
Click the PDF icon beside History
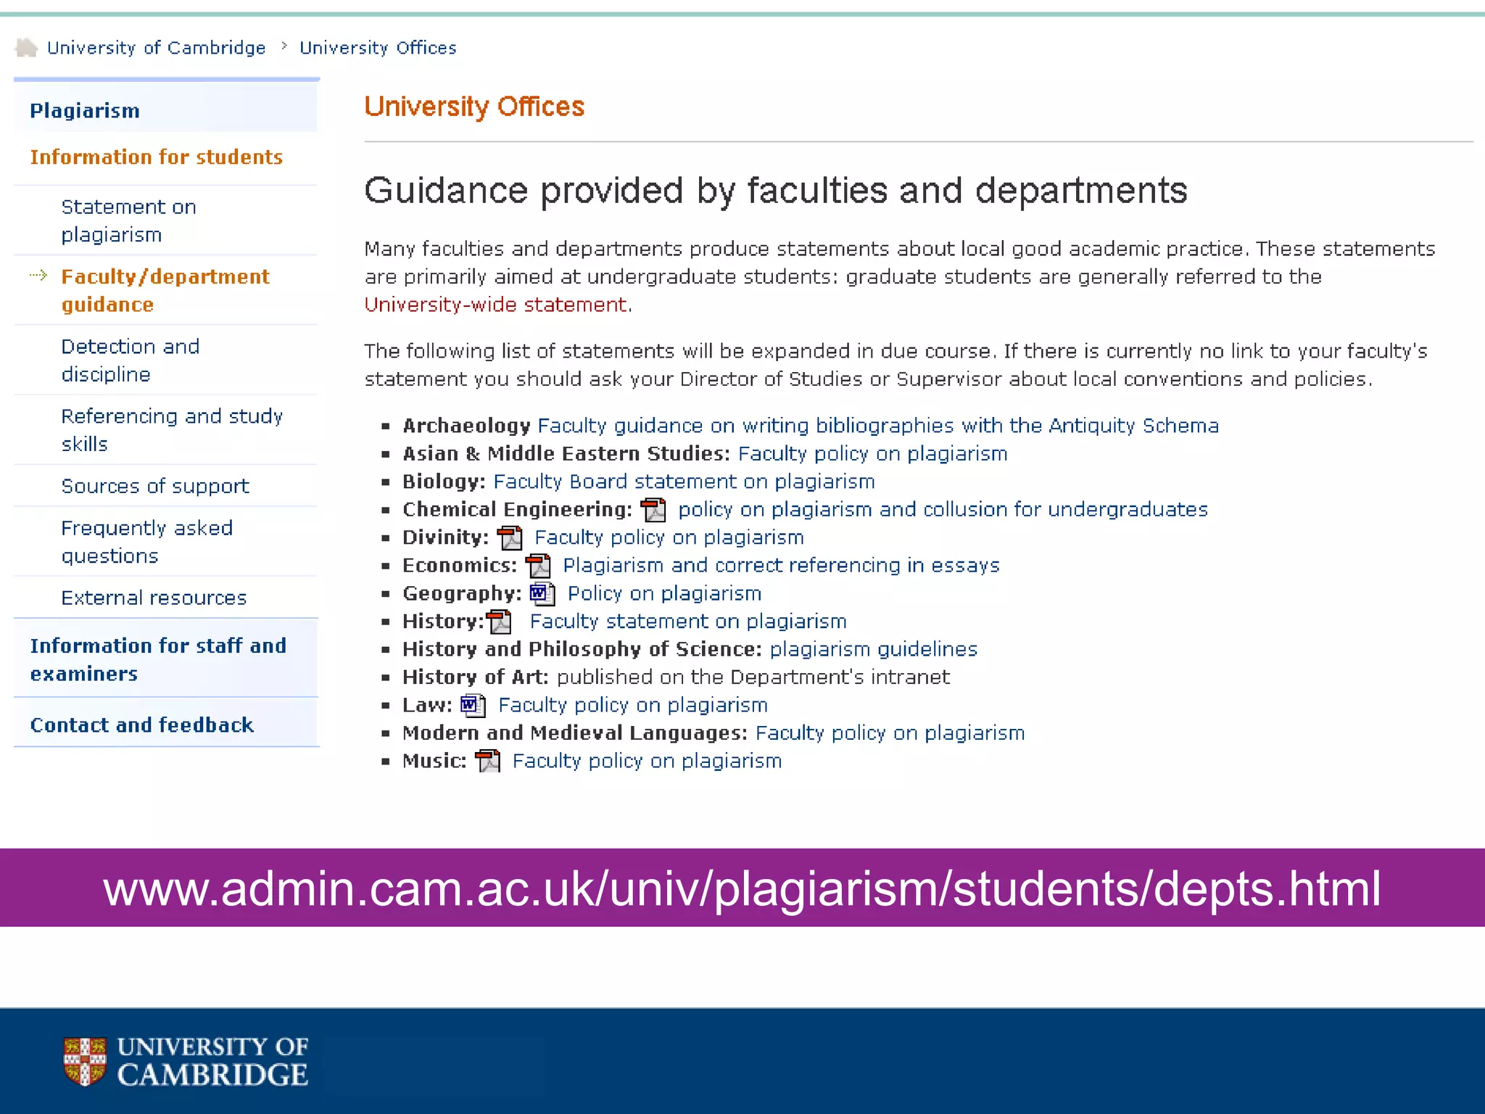click(x=499, y=622)
